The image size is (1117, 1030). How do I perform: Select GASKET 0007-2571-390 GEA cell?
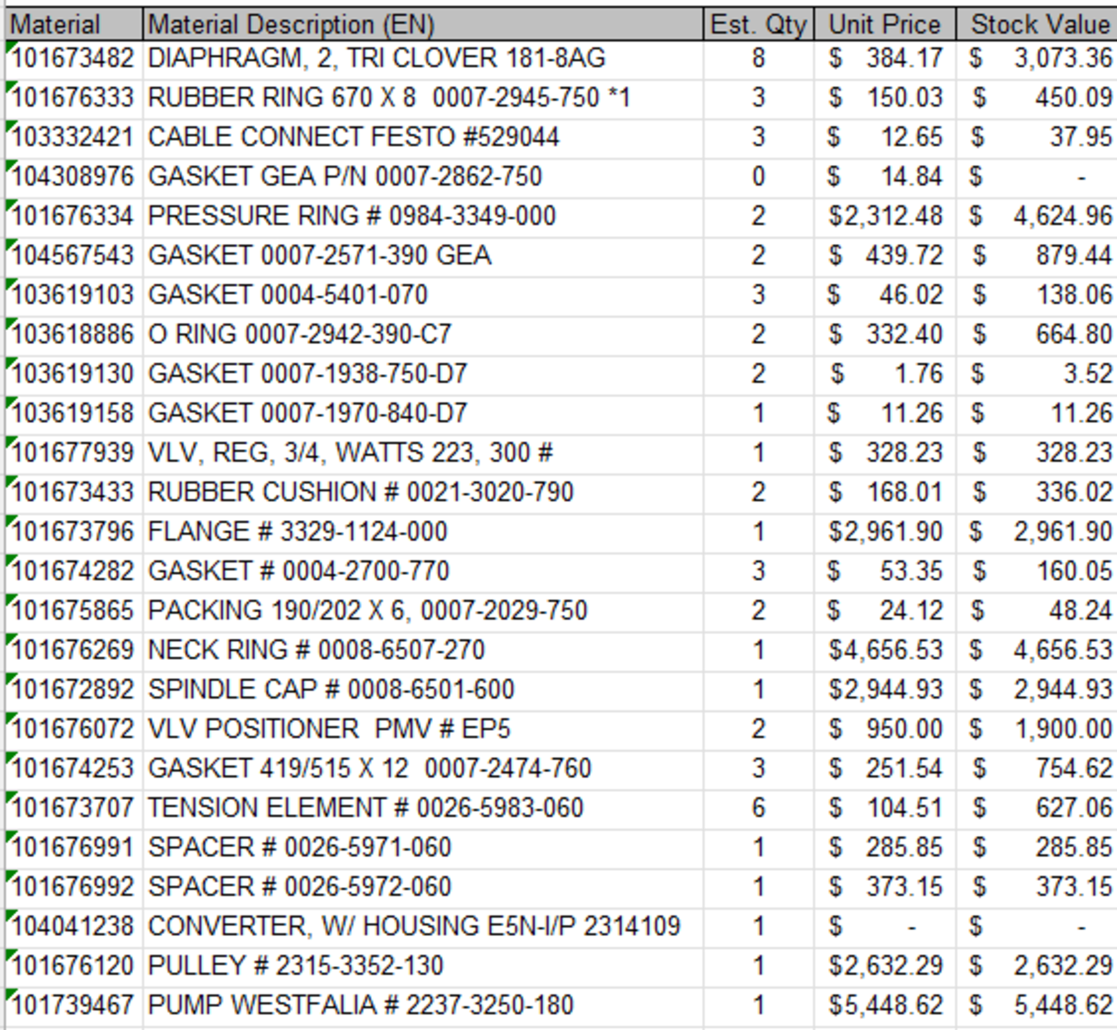click(x=423, y=258)
